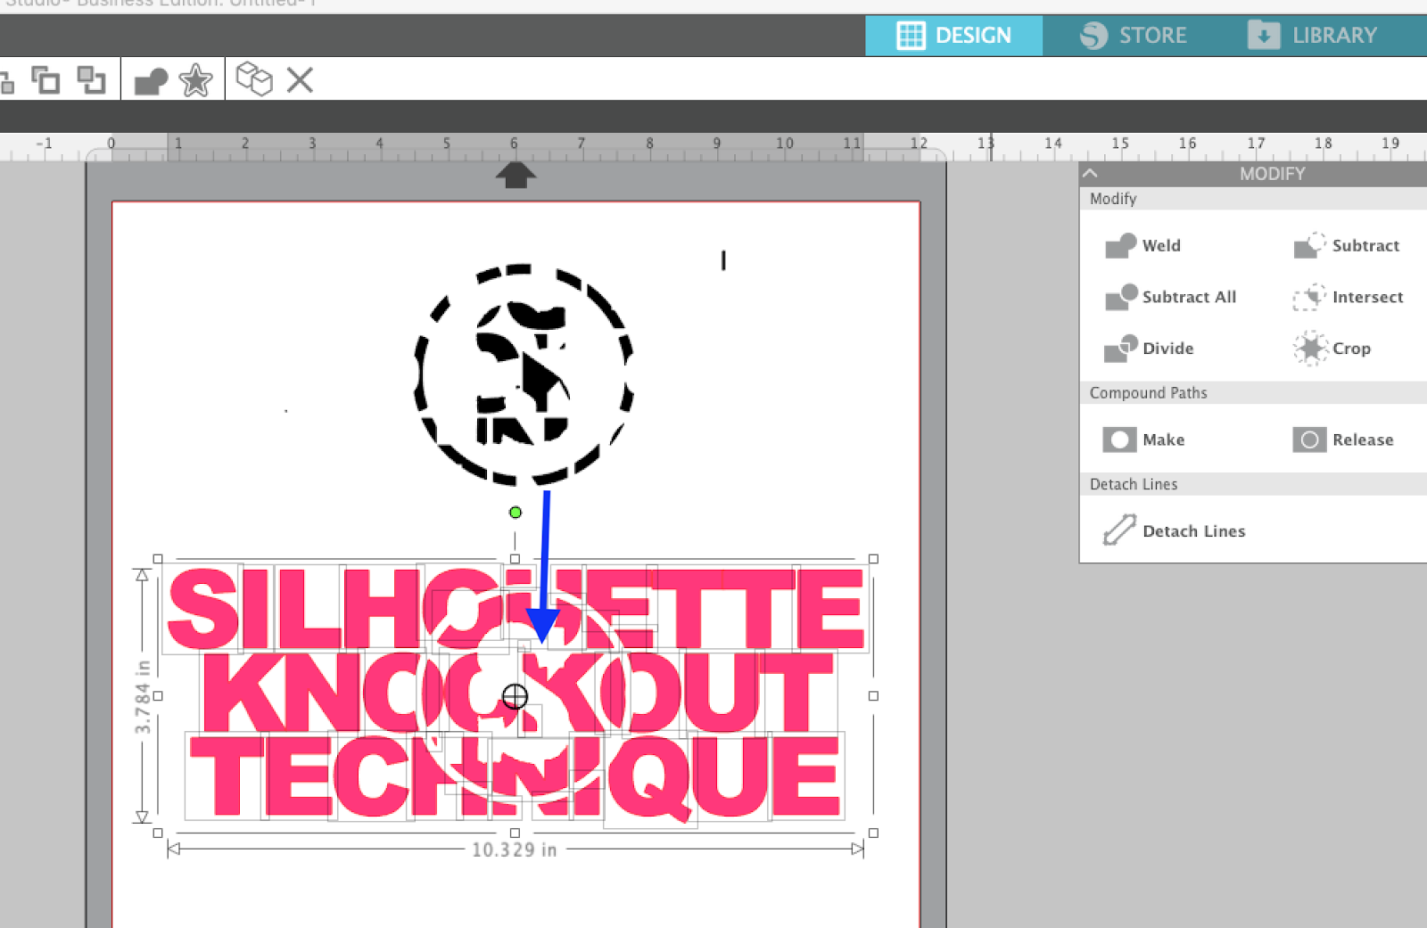The height and width of the screenshot is (928, 1427).
Task: Click the green rotation handle above the text
Action: pyautogui.click(x=515, y=513)
